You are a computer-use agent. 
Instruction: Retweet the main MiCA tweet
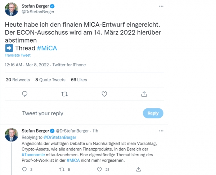point(64,94)
